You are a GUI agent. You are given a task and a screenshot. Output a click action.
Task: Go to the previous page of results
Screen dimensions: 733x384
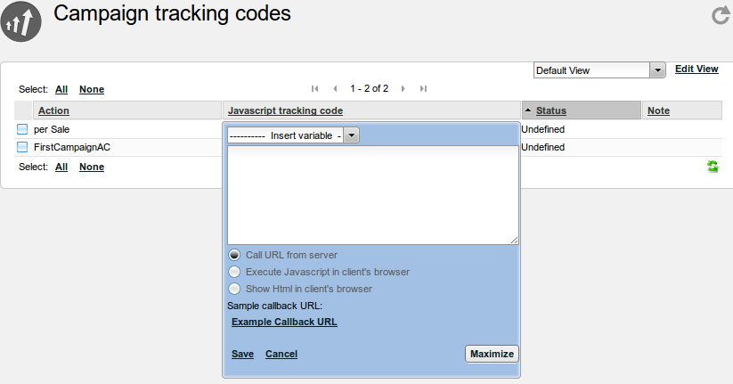click(x=335, y=88)
